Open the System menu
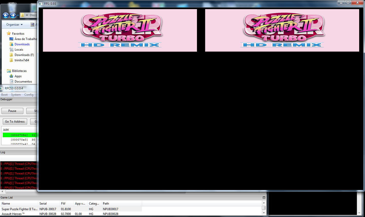Image resolution: width=365 pixels, height=217 pixels. click(x=16, y=95)
